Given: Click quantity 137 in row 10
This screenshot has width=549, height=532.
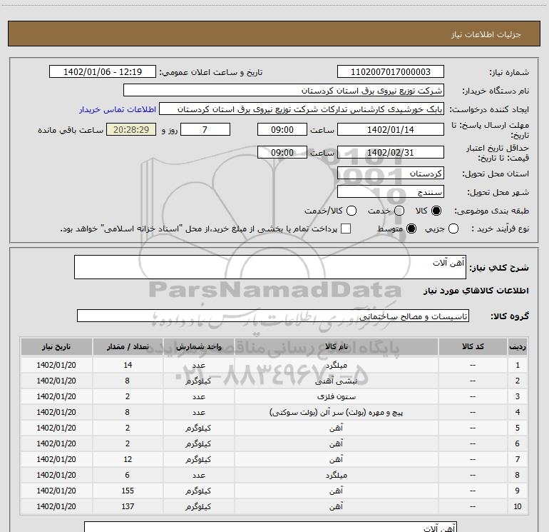Looking at the screenshot, I should pos(128,506).
